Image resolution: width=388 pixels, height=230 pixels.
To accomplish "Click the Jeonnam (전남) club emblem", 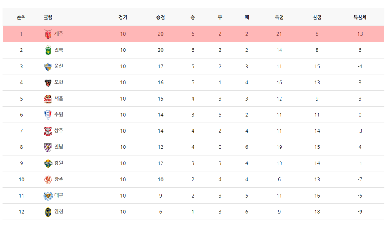I will (48, 147).
